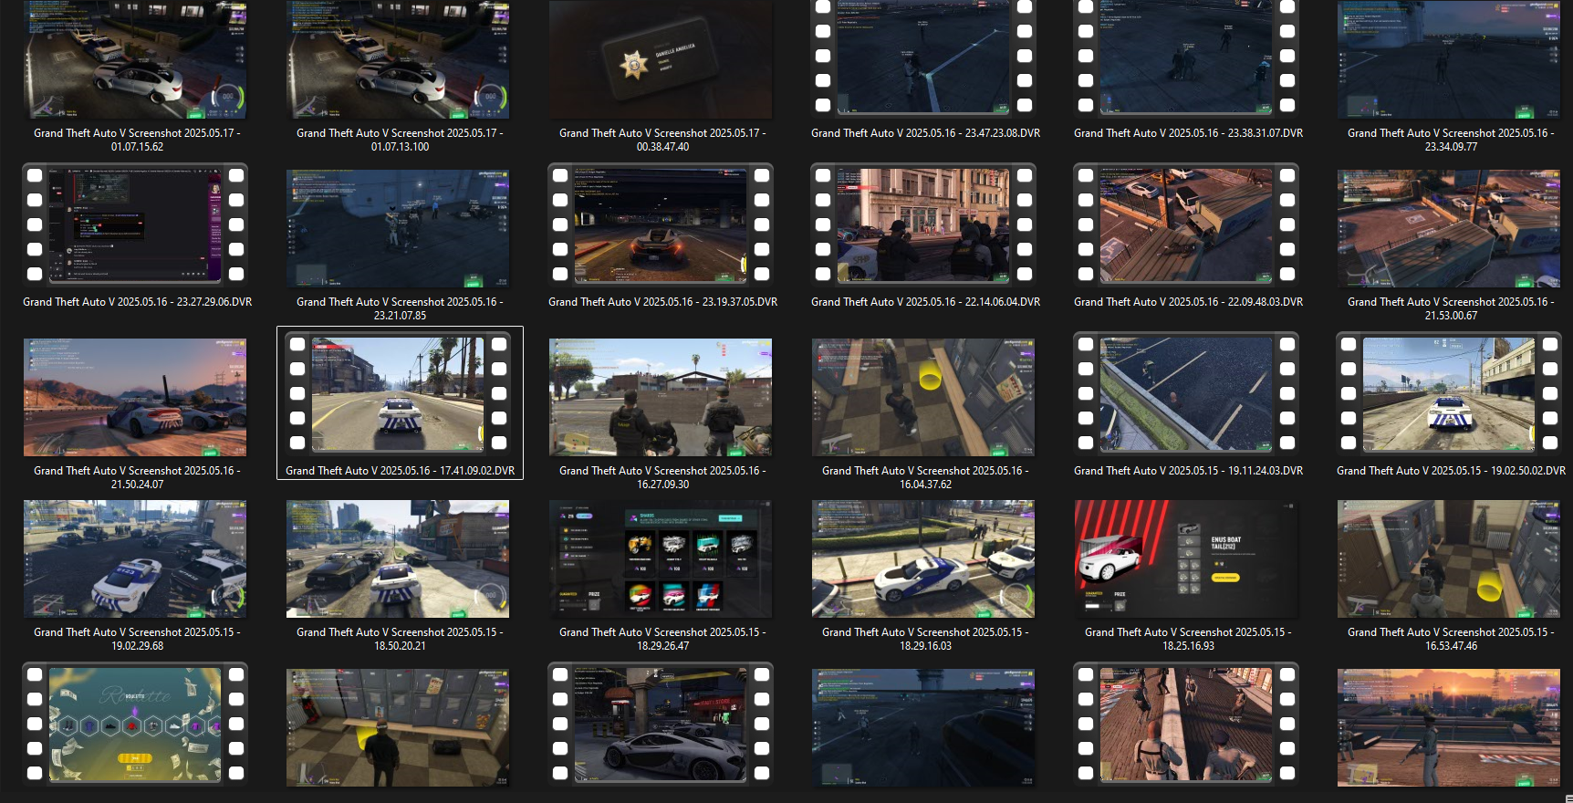Click the highlighted file name 17.41.09.02.DVR
Viewport: 1573px width, 803px height.
click(x=400, y=471)
